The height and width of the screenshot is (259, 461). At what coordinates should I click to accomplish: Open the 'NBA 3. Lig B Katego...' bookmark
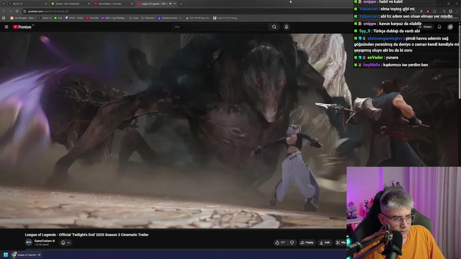[x=114, y=18]
